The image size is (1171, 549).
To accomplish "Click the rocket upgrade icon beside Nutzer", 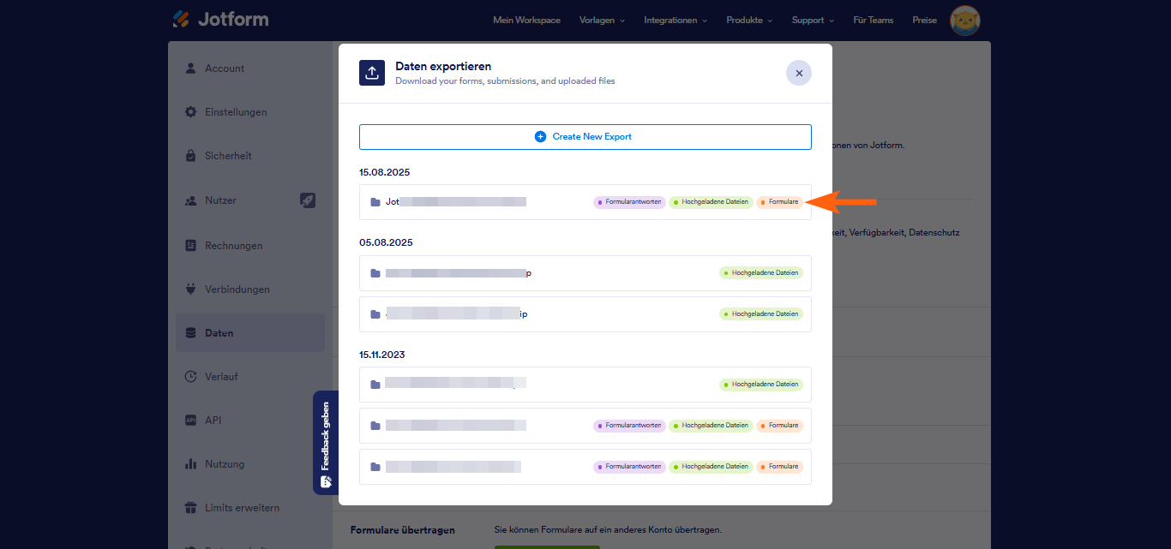I will pos(308,200).
